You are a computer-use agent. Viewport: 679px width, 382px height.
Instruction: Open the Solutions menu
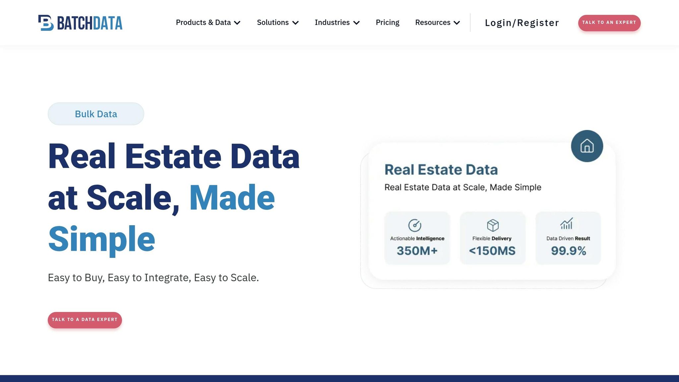(x=278, y=23)
